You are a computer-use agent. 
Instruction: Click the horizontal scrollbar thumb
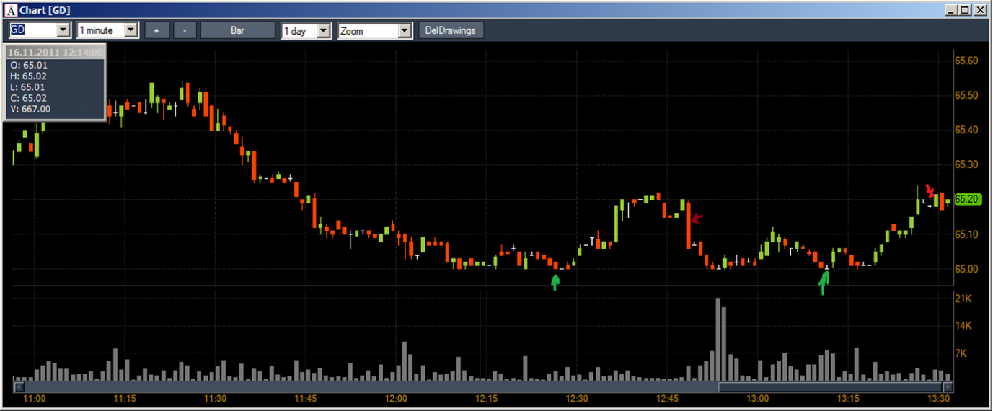828,387
